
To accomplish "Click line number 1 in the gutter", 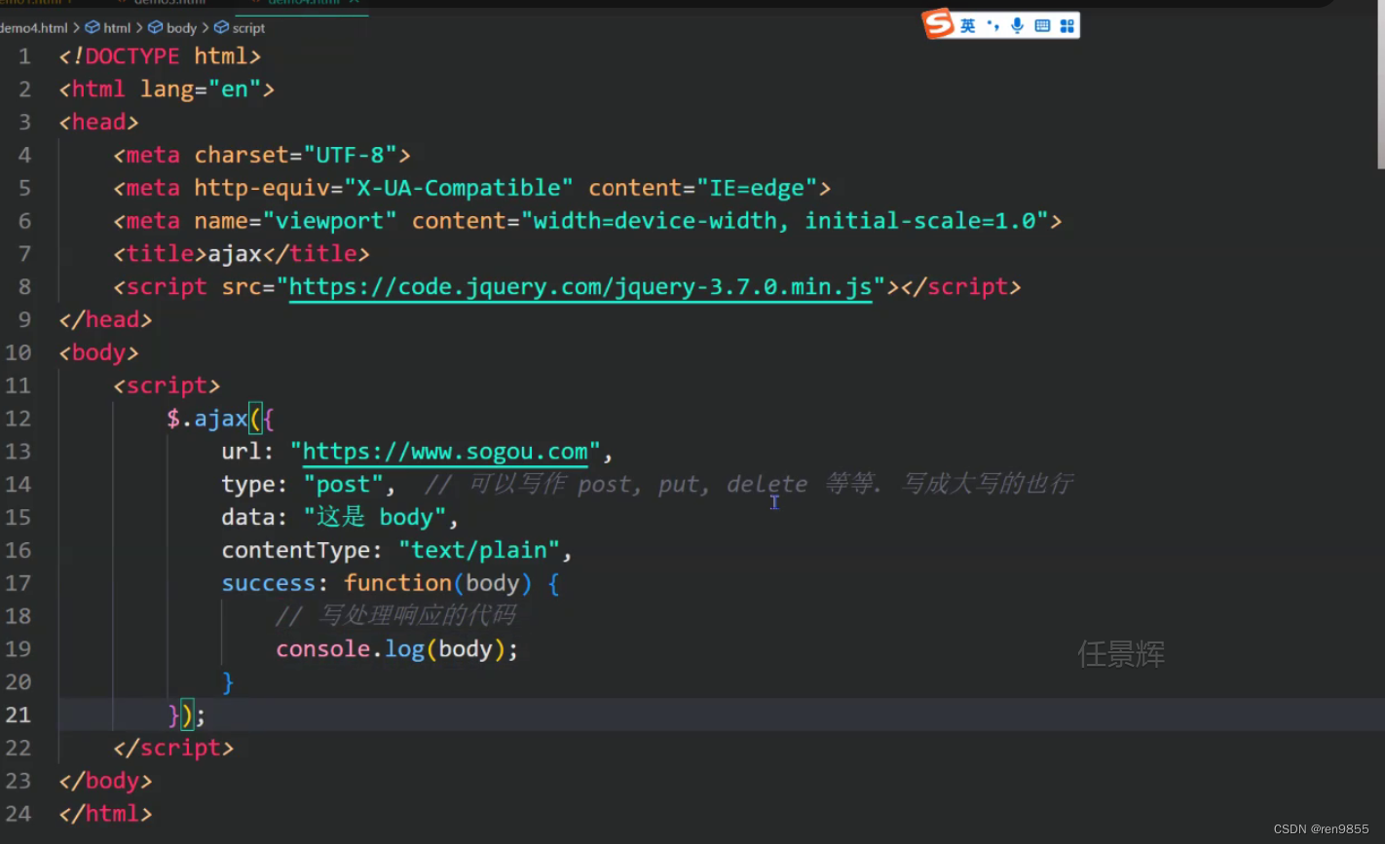I will [24, 56].
